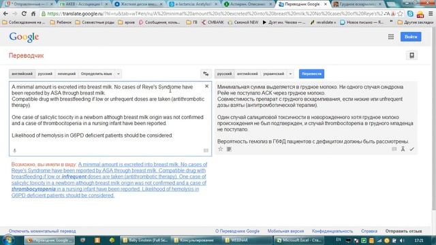The height and width of the screenshot is (245, 436).
Task: Click the volume icon in system tray
Action: pos(402,240)
